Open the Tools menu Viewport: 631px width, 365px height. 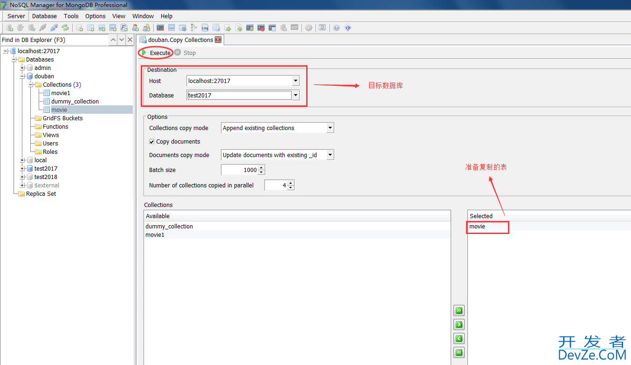tap(71, 16)
